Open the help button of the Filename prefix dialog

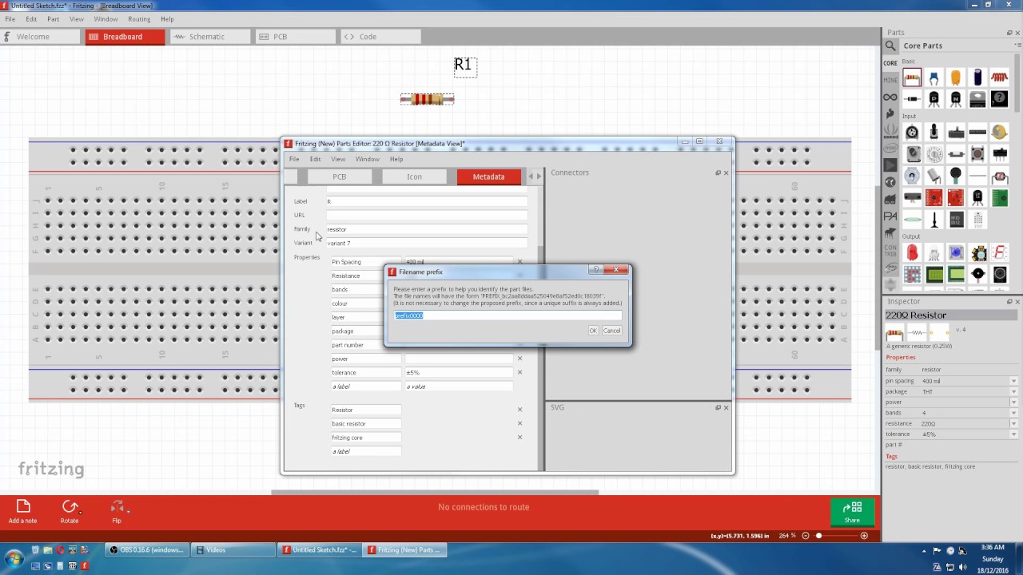tap(598, 270)
